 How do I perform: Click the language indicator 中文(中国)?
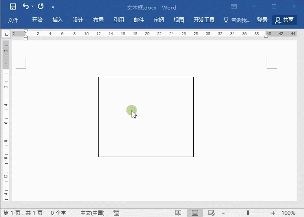pos(93,213)
